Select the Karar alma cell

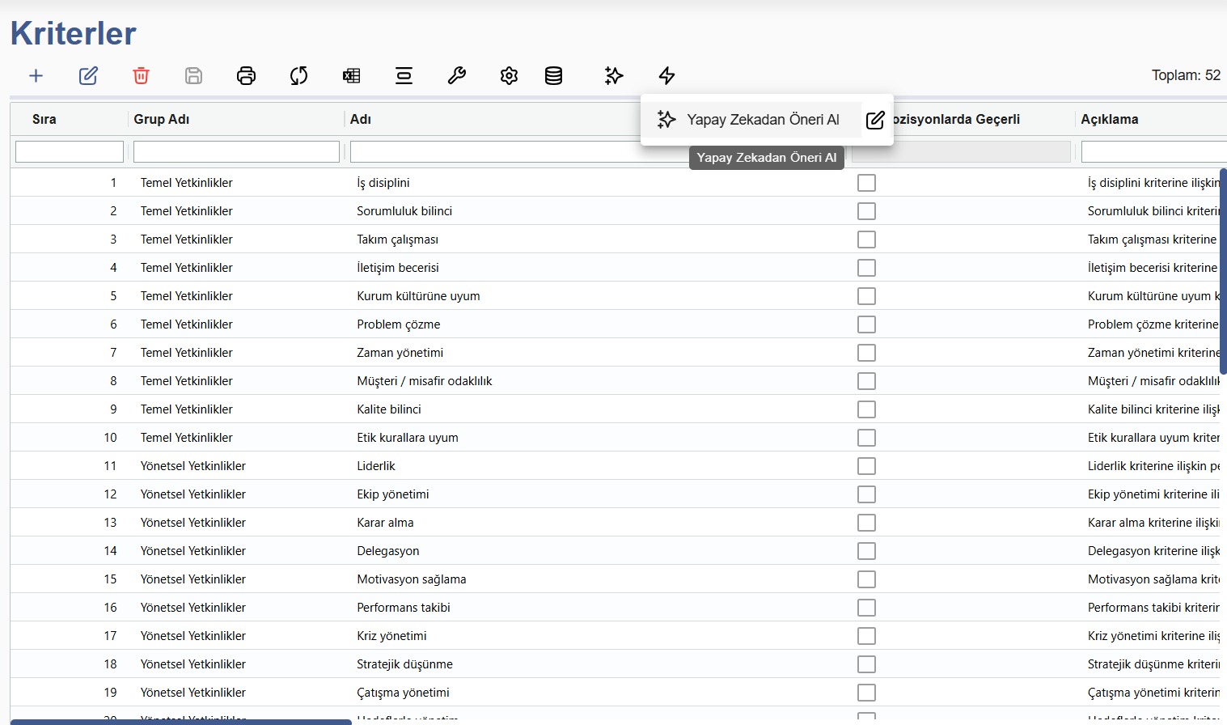click(385, 523)
